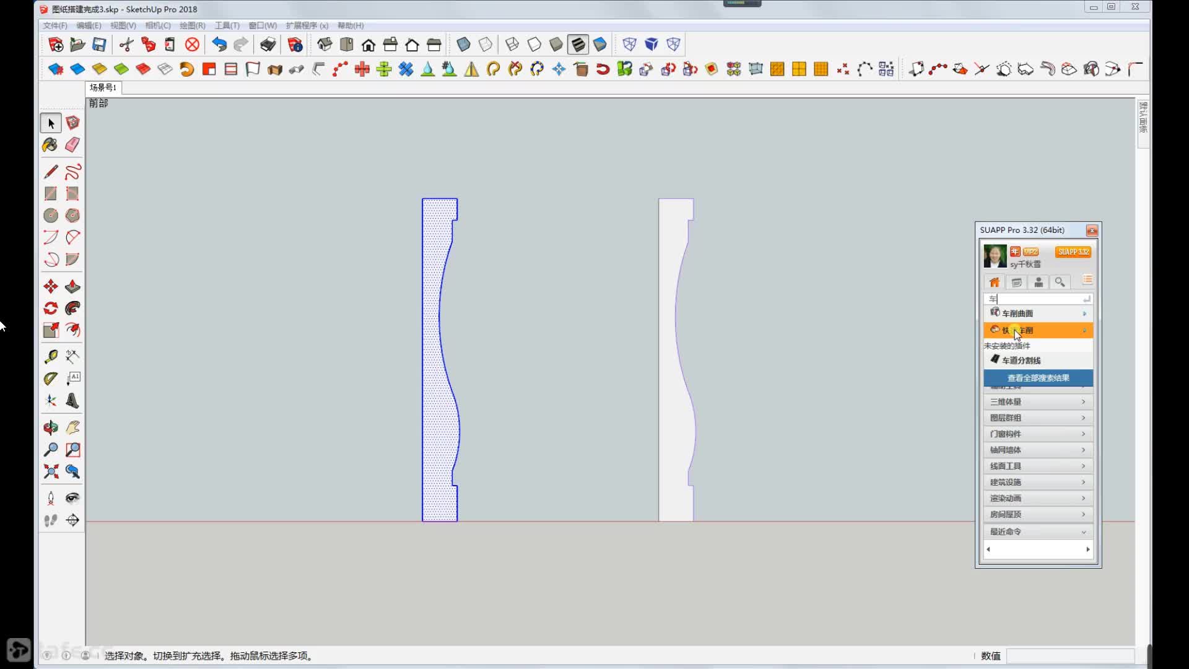This screenshot has width=1189, height=669.
Task: Switch to Front view house icon
Action: (x=368, y=45)
